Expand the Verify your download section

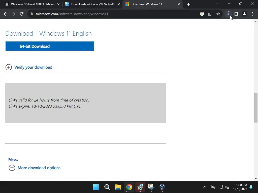point(9,67)
